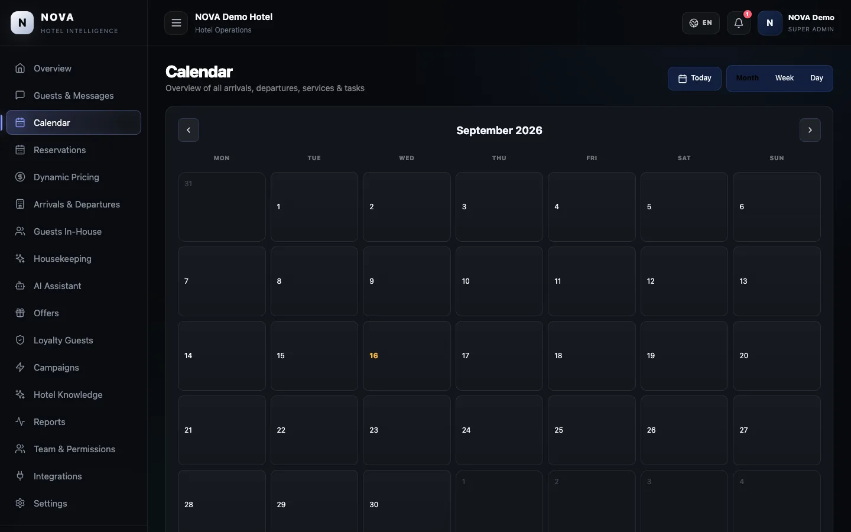Click the Loyalty Guests shield icon
This screenshot has width=851, height=532.
[20, 340]
